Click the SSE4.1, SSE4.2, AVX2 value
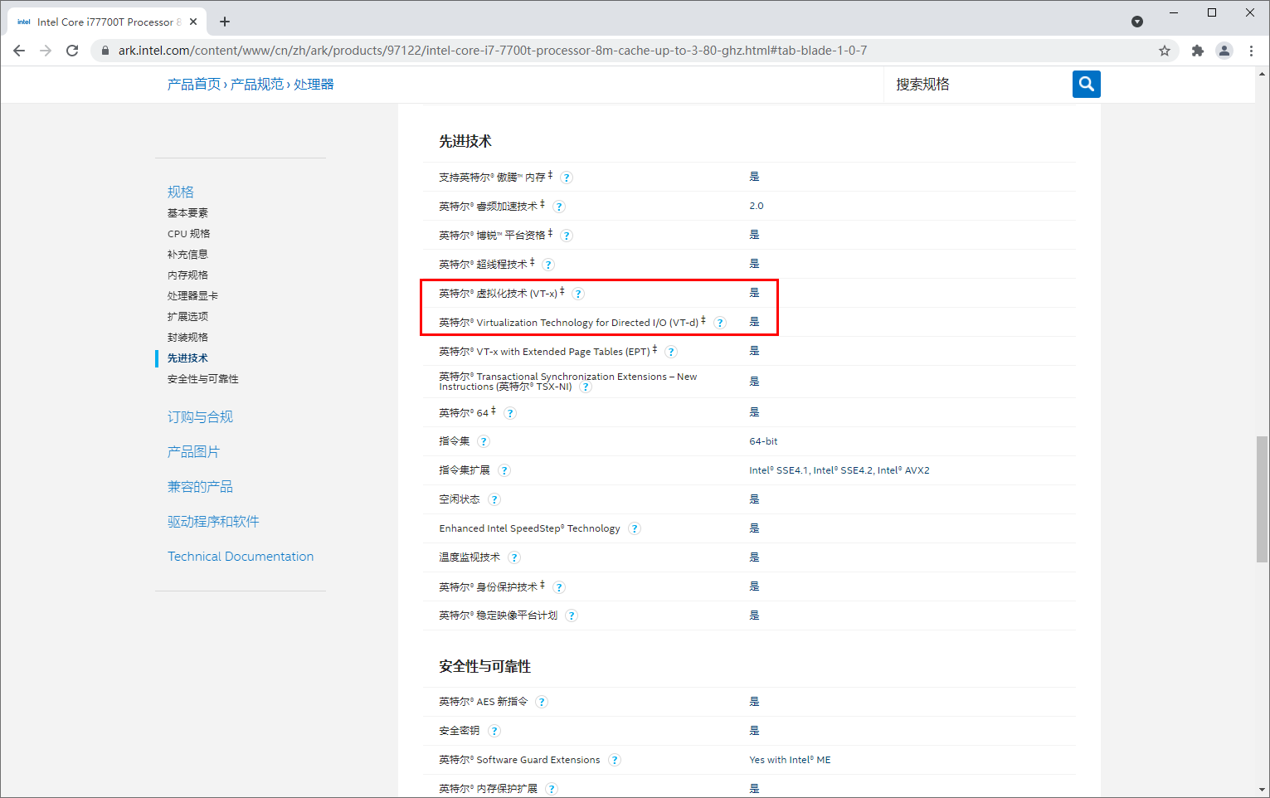The height and width of the screenshot is (798, 1270). pyautogui.click(x=839, y=470)
